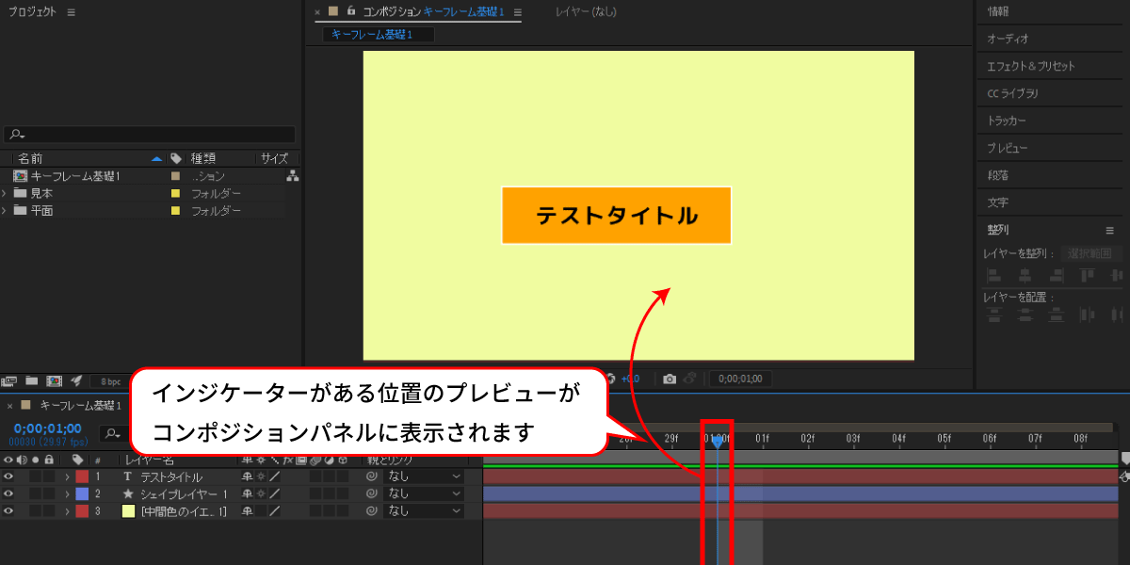The height and width of the screenshot is (565, 1130).
Task: Hide the テストタイトル layer with eye toggle
Action: click(x=8, y=476)
